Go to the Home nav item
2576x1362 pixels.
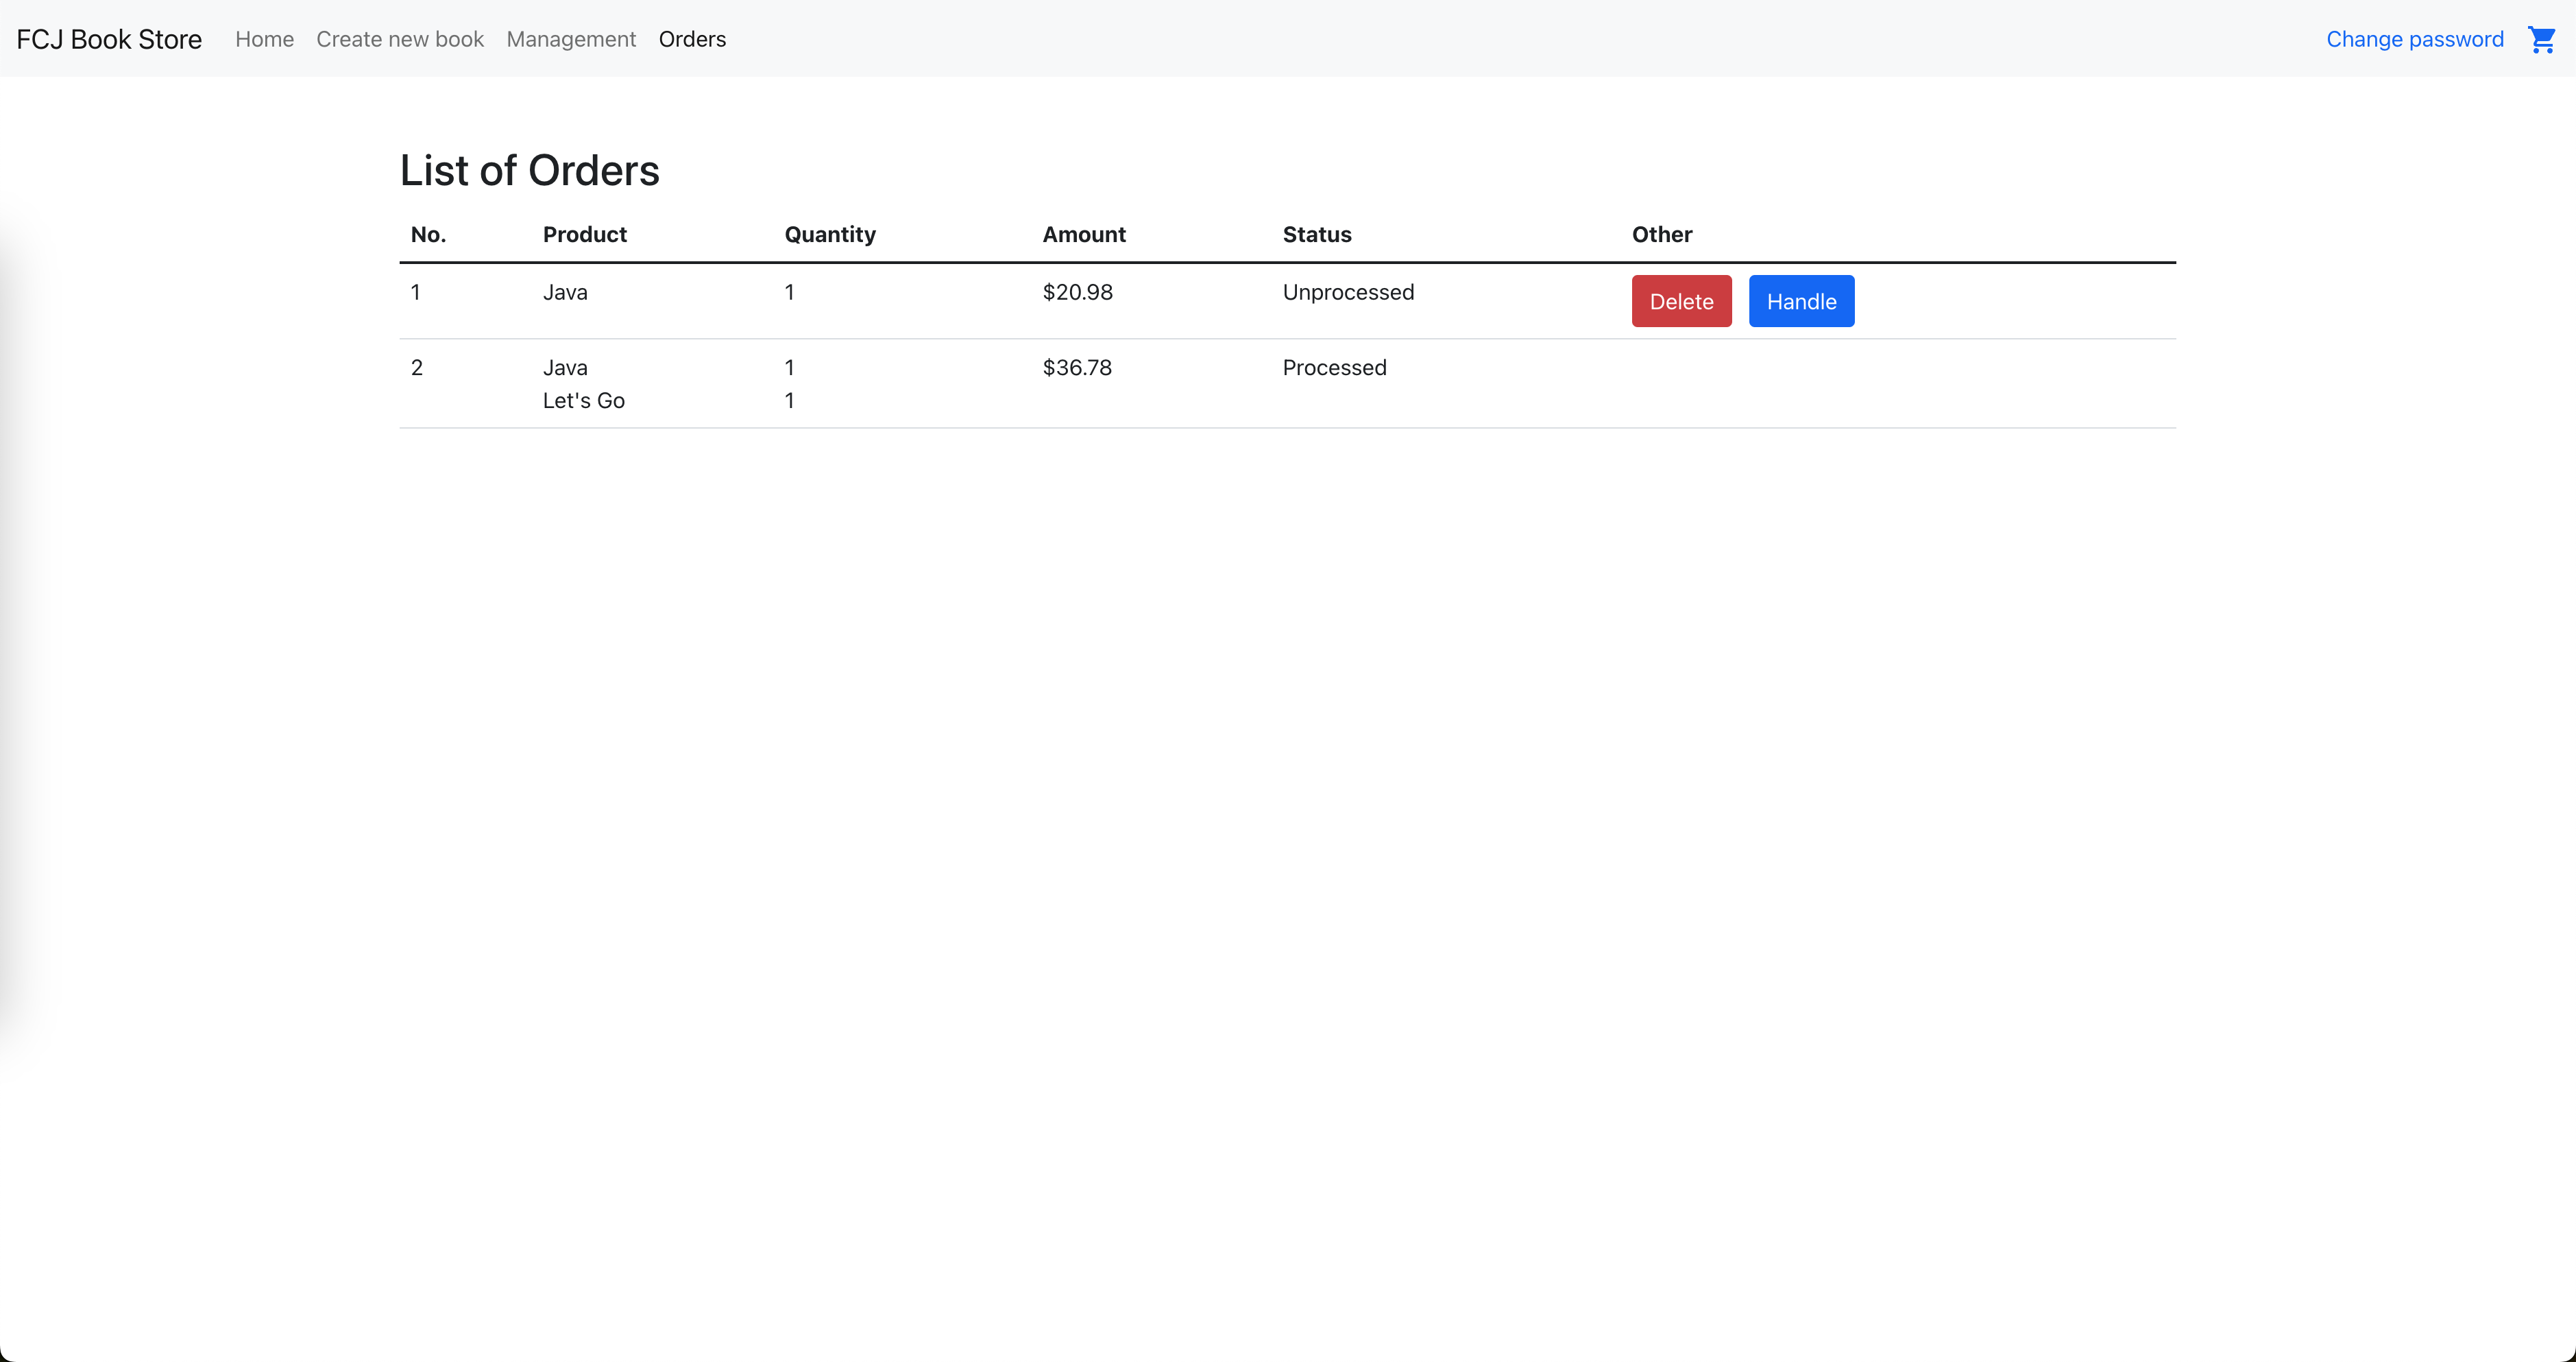pyautogui.click(x=264, y=39)
